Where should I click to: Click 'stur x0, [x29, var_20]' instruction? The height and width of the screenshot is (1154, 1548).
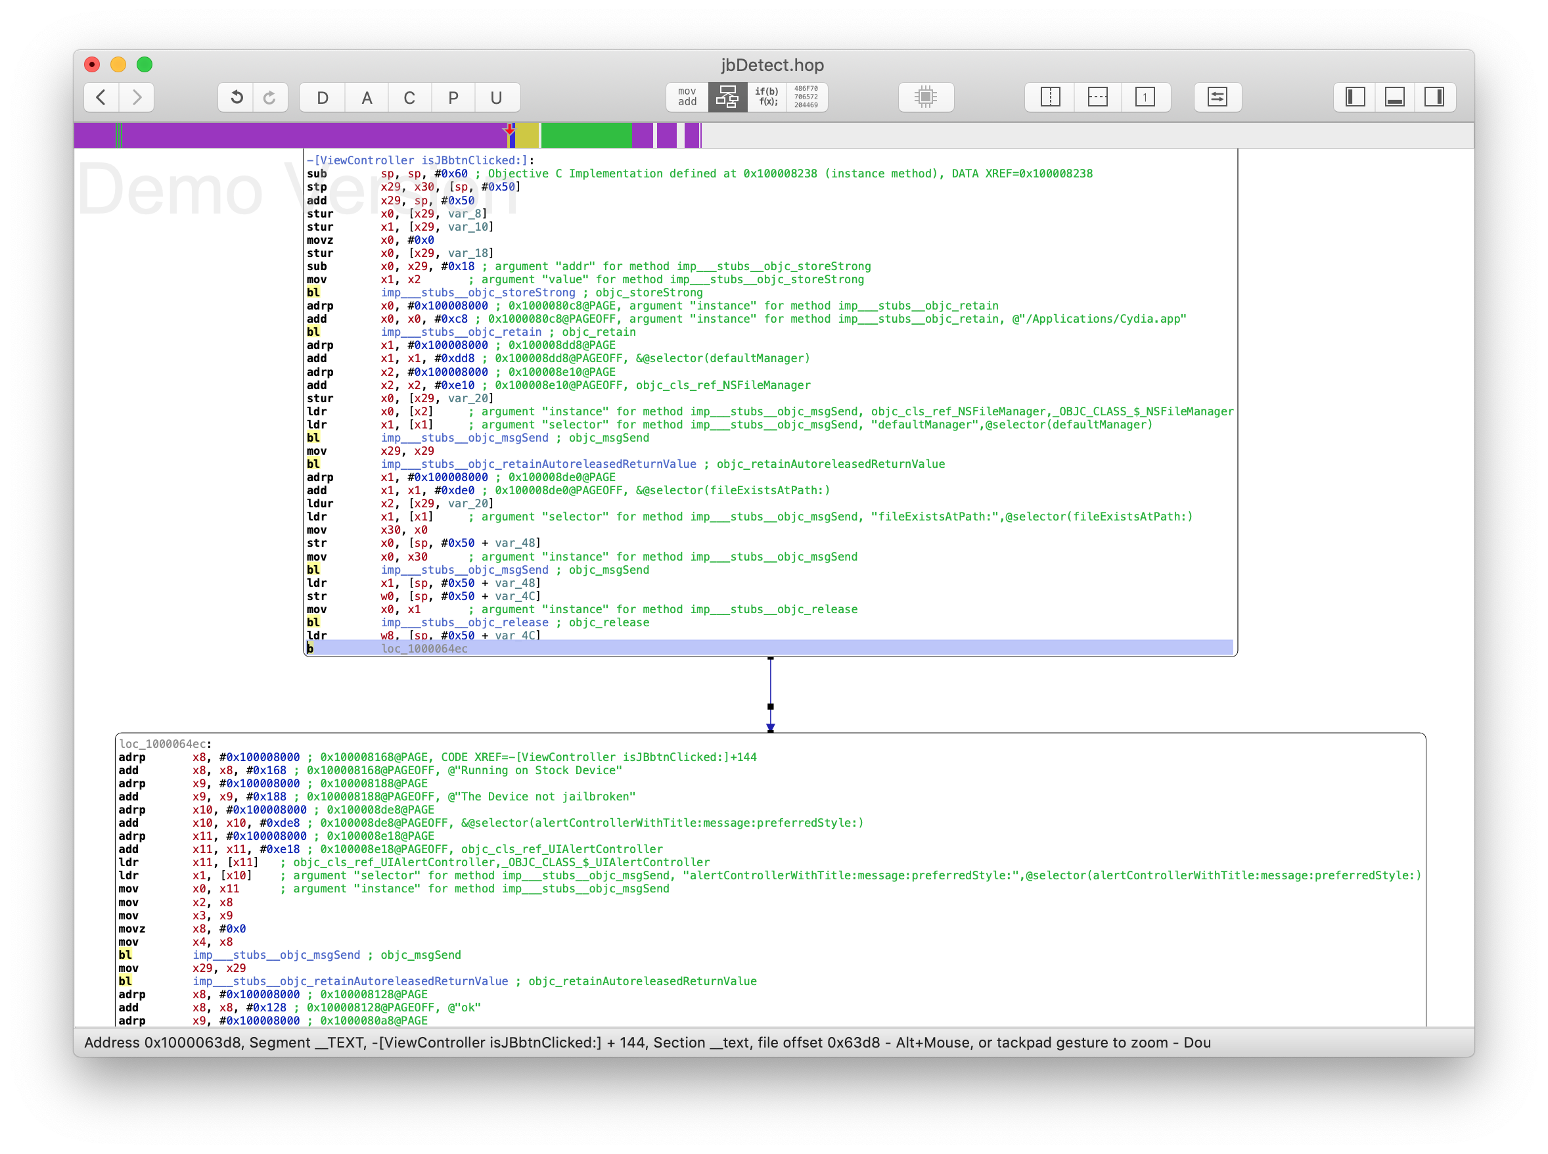click(400, 398)
